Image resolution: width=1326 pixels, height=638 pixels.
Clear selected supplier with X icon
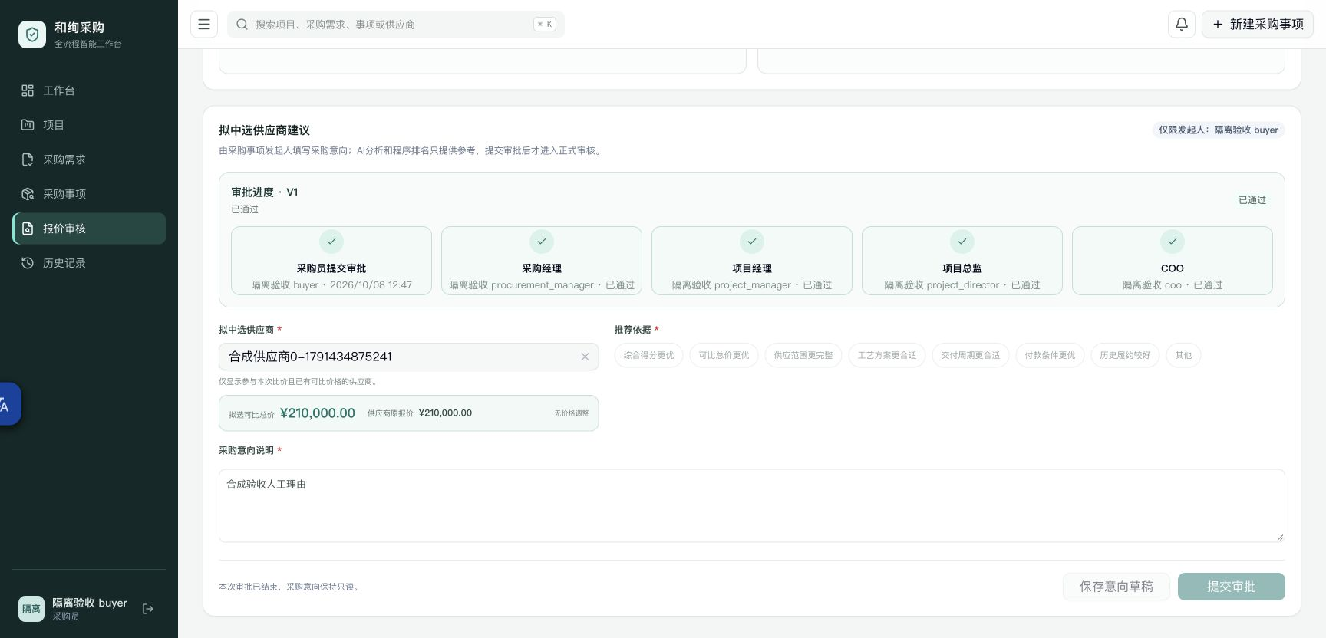point(585,357)
